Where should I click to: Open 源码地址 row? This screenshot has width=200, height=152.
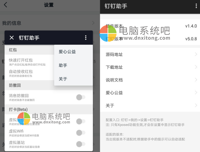(150, 54)
